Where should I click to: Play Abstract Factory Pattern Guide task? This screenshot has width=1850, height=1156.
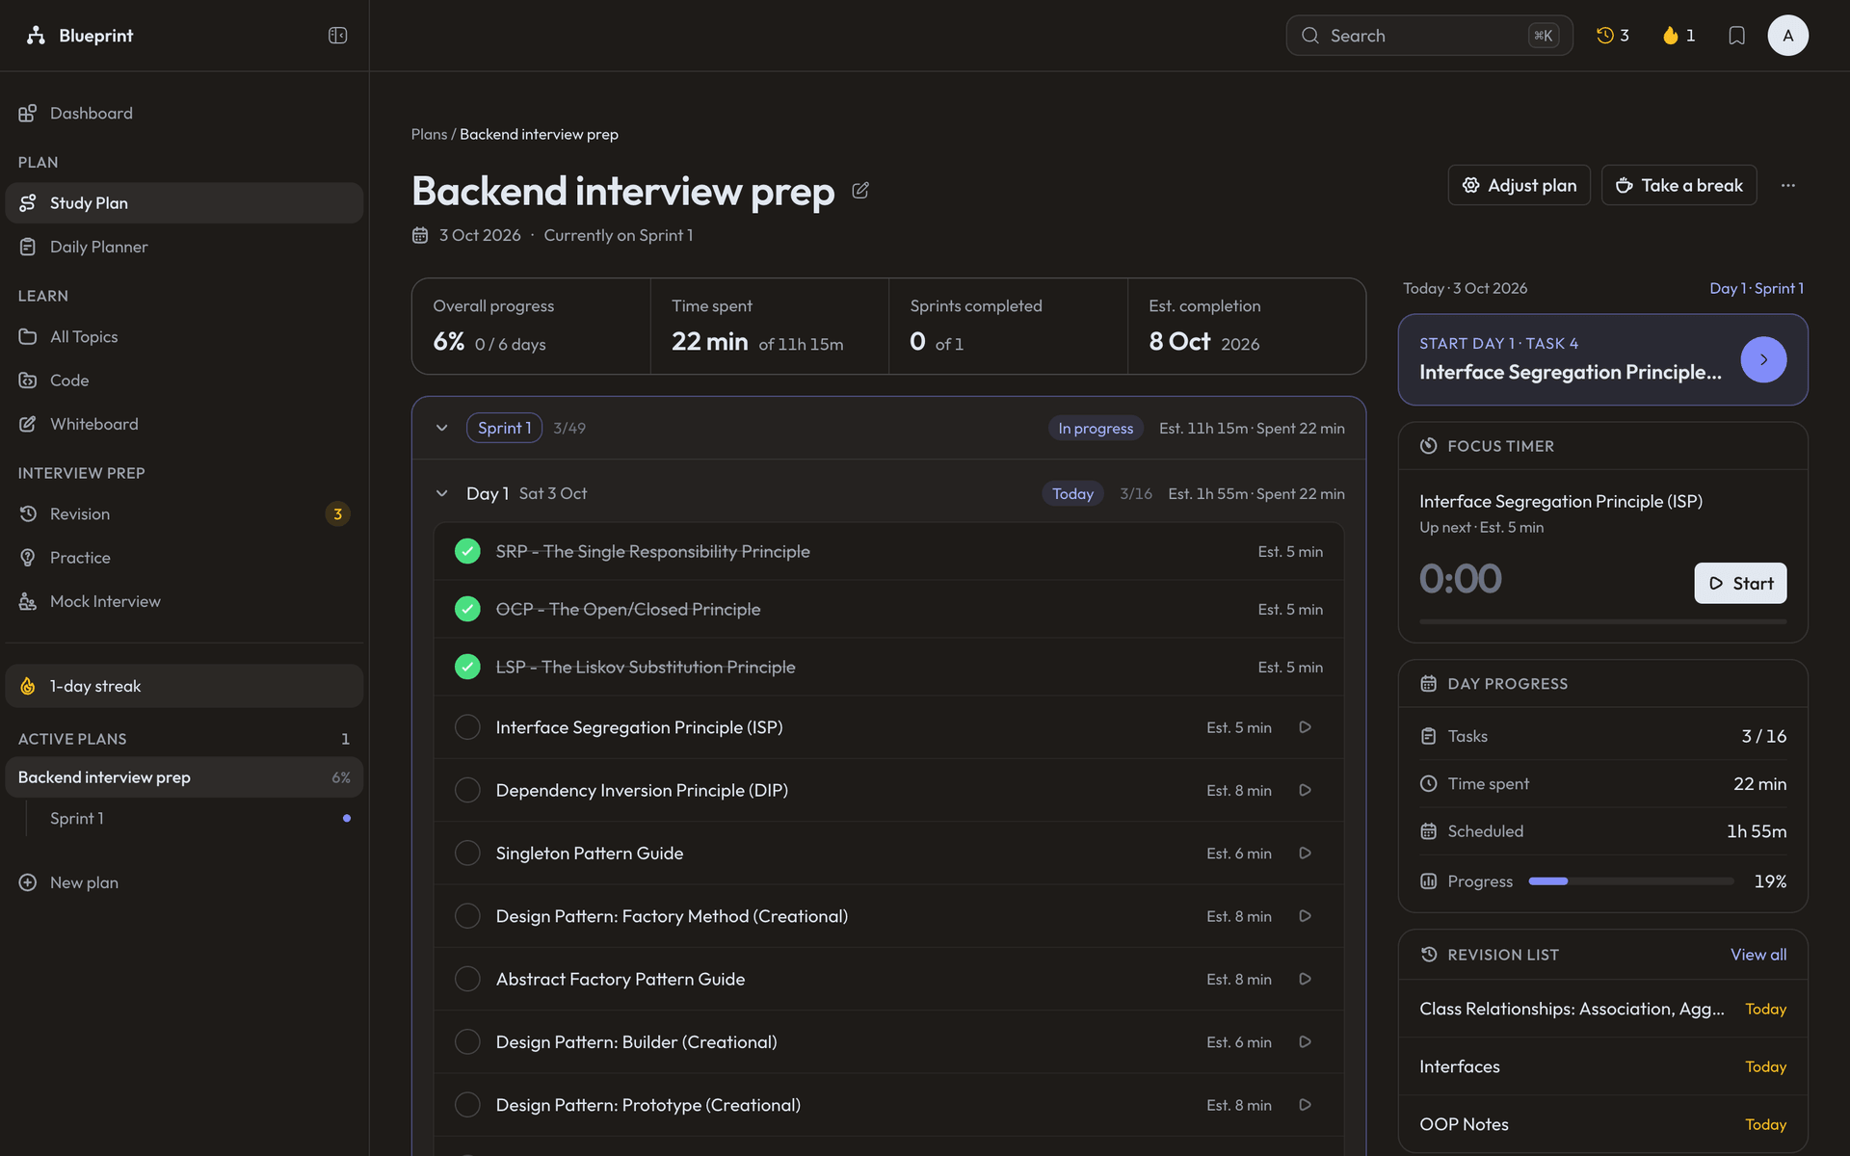coord(1305,979)
